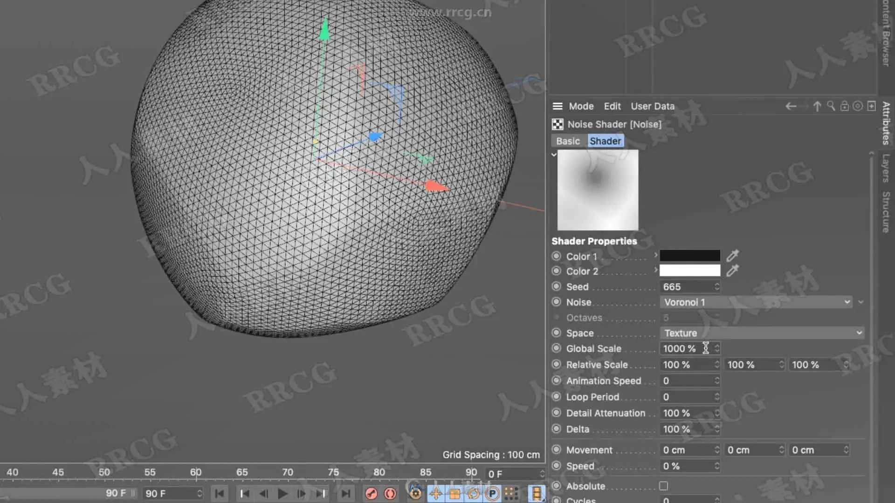The width and height of the screenshot is (895, 503).
Task: Toggle the Global Scale animation dot
Action: [x=556, y=348]
